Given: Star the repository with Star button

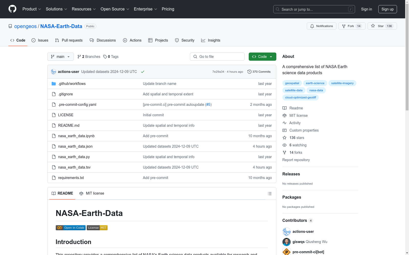Looking at the screenshot, I should [382, 26].
